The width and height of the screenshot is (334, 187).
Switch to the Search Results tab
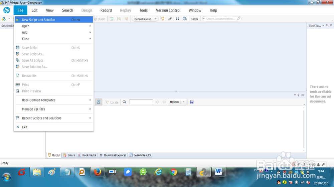pyautogui.click(x=140, y=155)
